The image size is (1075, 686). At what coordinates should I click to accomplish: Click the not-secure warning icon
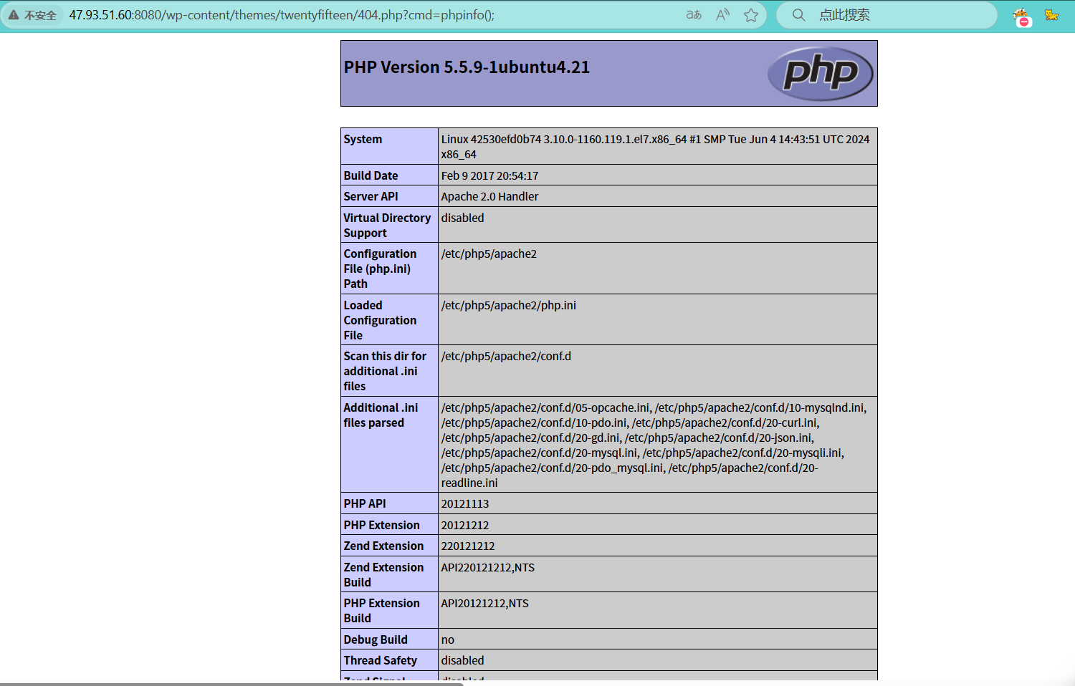[x=14, y=15]
